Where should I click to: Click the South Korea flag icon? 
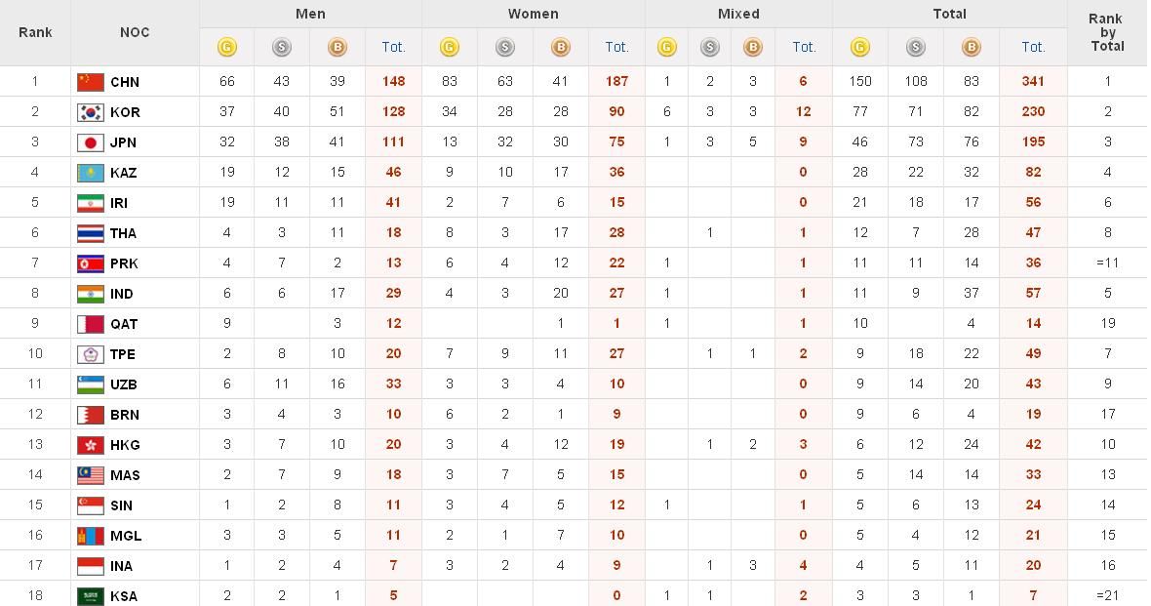coord(91,112)
